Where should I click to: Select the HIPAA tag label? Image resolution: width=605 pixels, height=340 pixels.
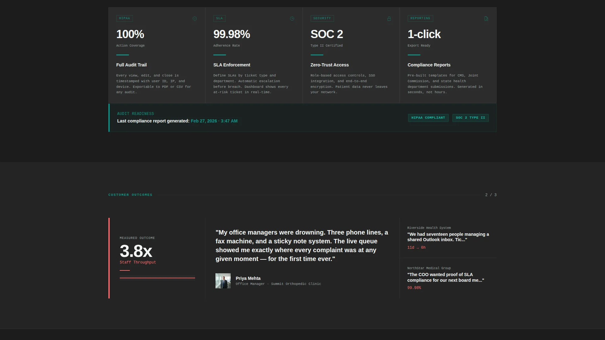coord(124,18)
